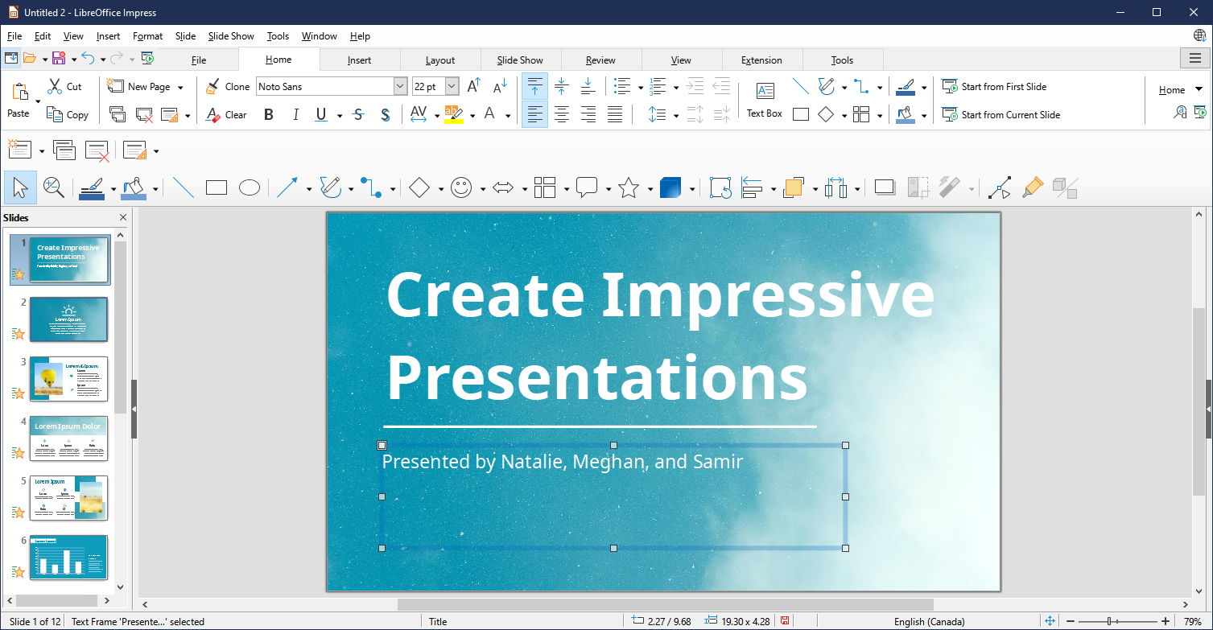Create a New Page with the toolbar button
Screen dimensions: 1213x630
(142, 86)
